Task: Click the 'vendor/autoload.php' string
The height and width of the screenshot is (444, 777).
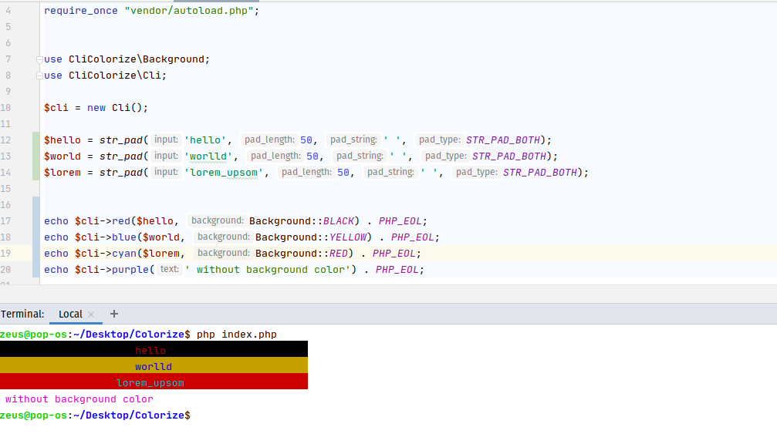Action: click(189, 10)
